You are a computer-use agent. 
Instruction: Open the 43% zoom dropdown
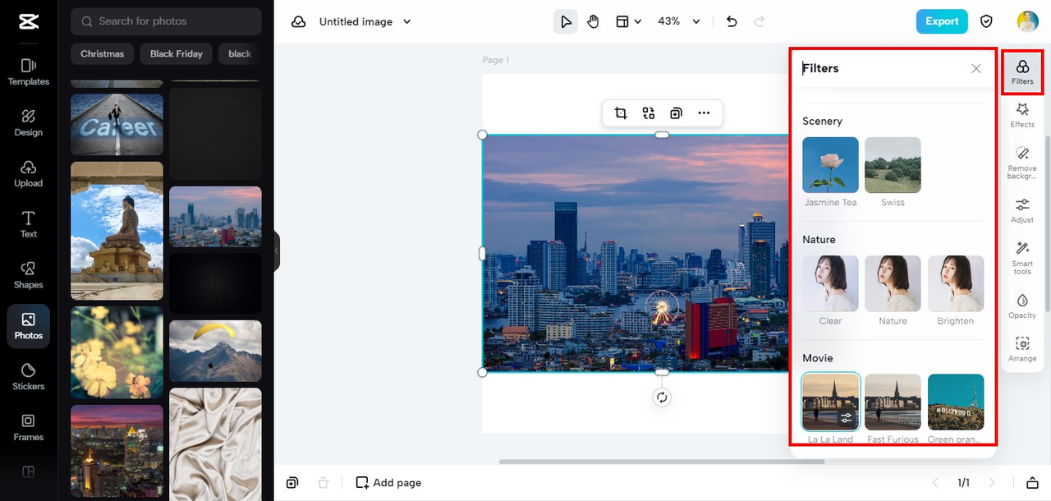[x=679, y=21]
